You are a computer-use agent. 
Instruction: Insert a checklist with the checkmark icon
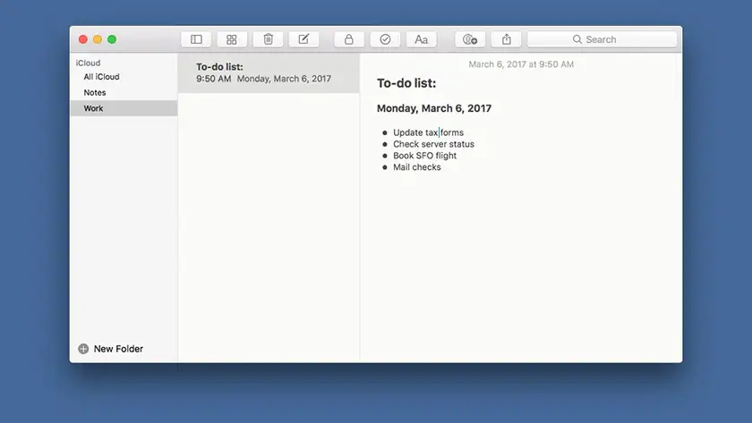coord(385,39)
